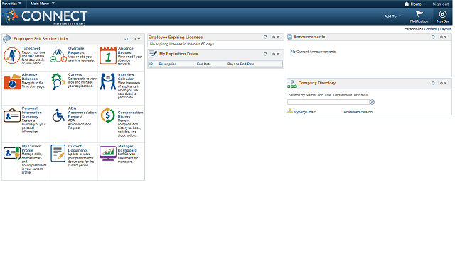Screen dimensions: 455x255
Task: Click the Company Directory search go button
Action: tap(372, 102)
